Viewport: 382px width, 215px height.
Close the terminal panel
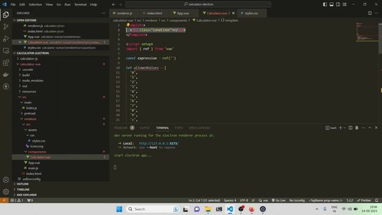[x=376, y=128]
